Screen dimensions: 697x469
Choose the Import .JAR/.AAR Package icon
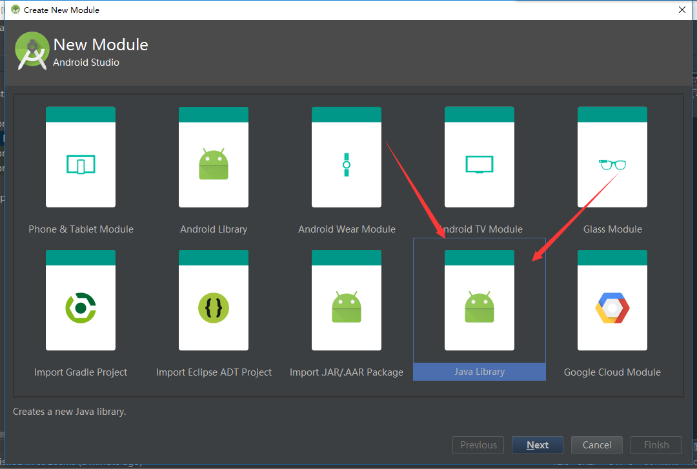(347, 300)
